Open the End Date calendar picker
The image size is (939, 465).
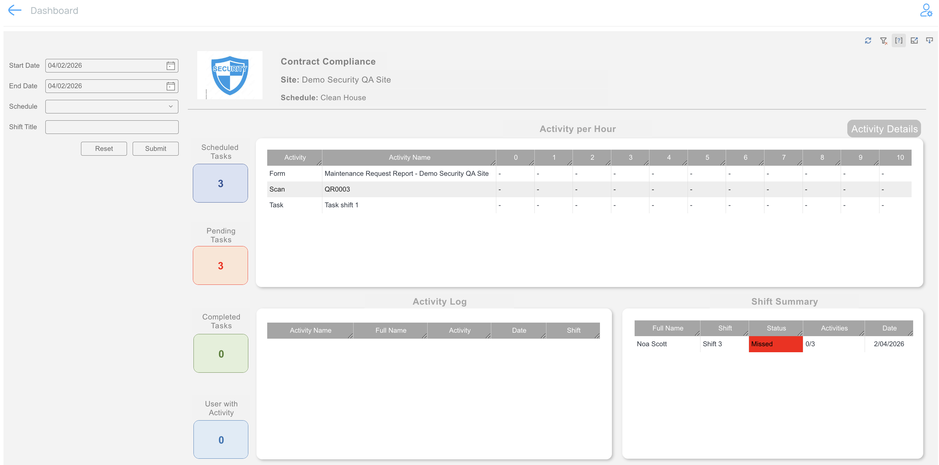point(170,86)
